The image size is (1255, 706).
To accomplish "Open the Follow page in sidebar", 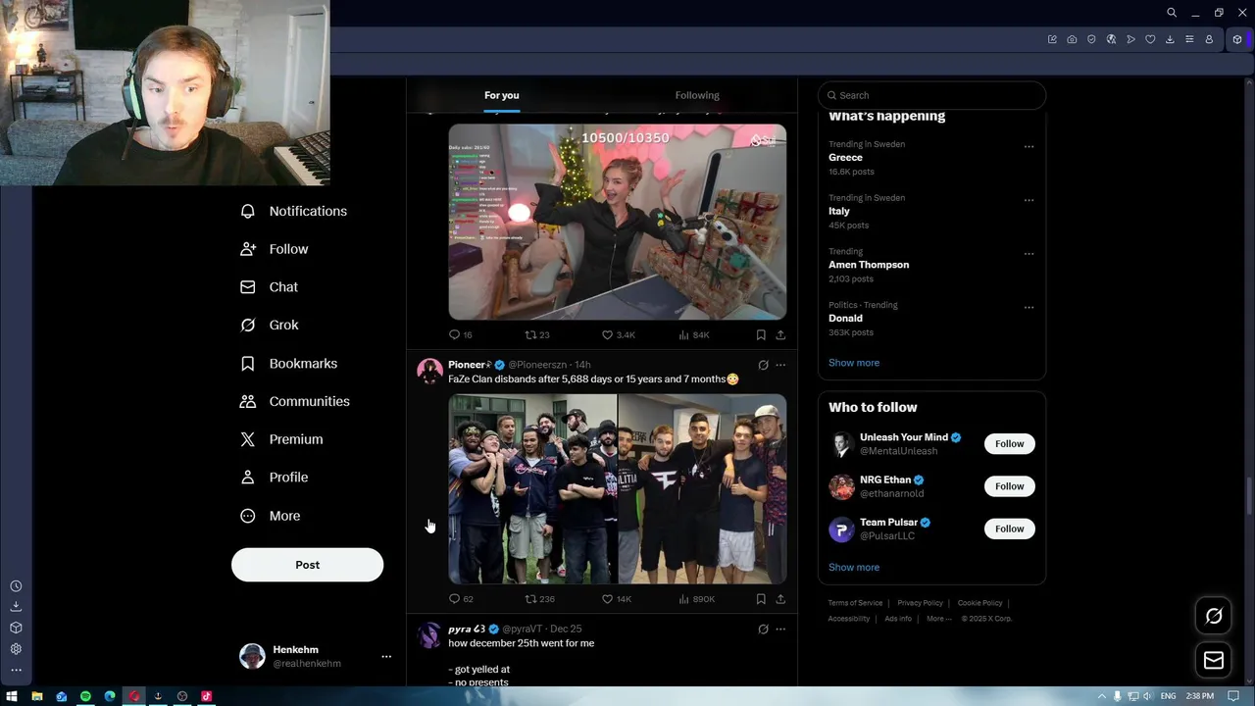I will [x=275, y=249].
